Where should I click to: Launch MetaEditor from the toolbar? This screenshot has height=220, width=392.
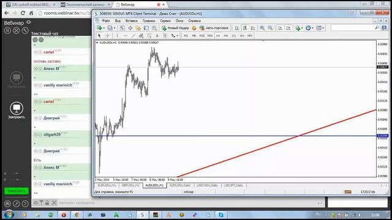[x=194, y=28]
